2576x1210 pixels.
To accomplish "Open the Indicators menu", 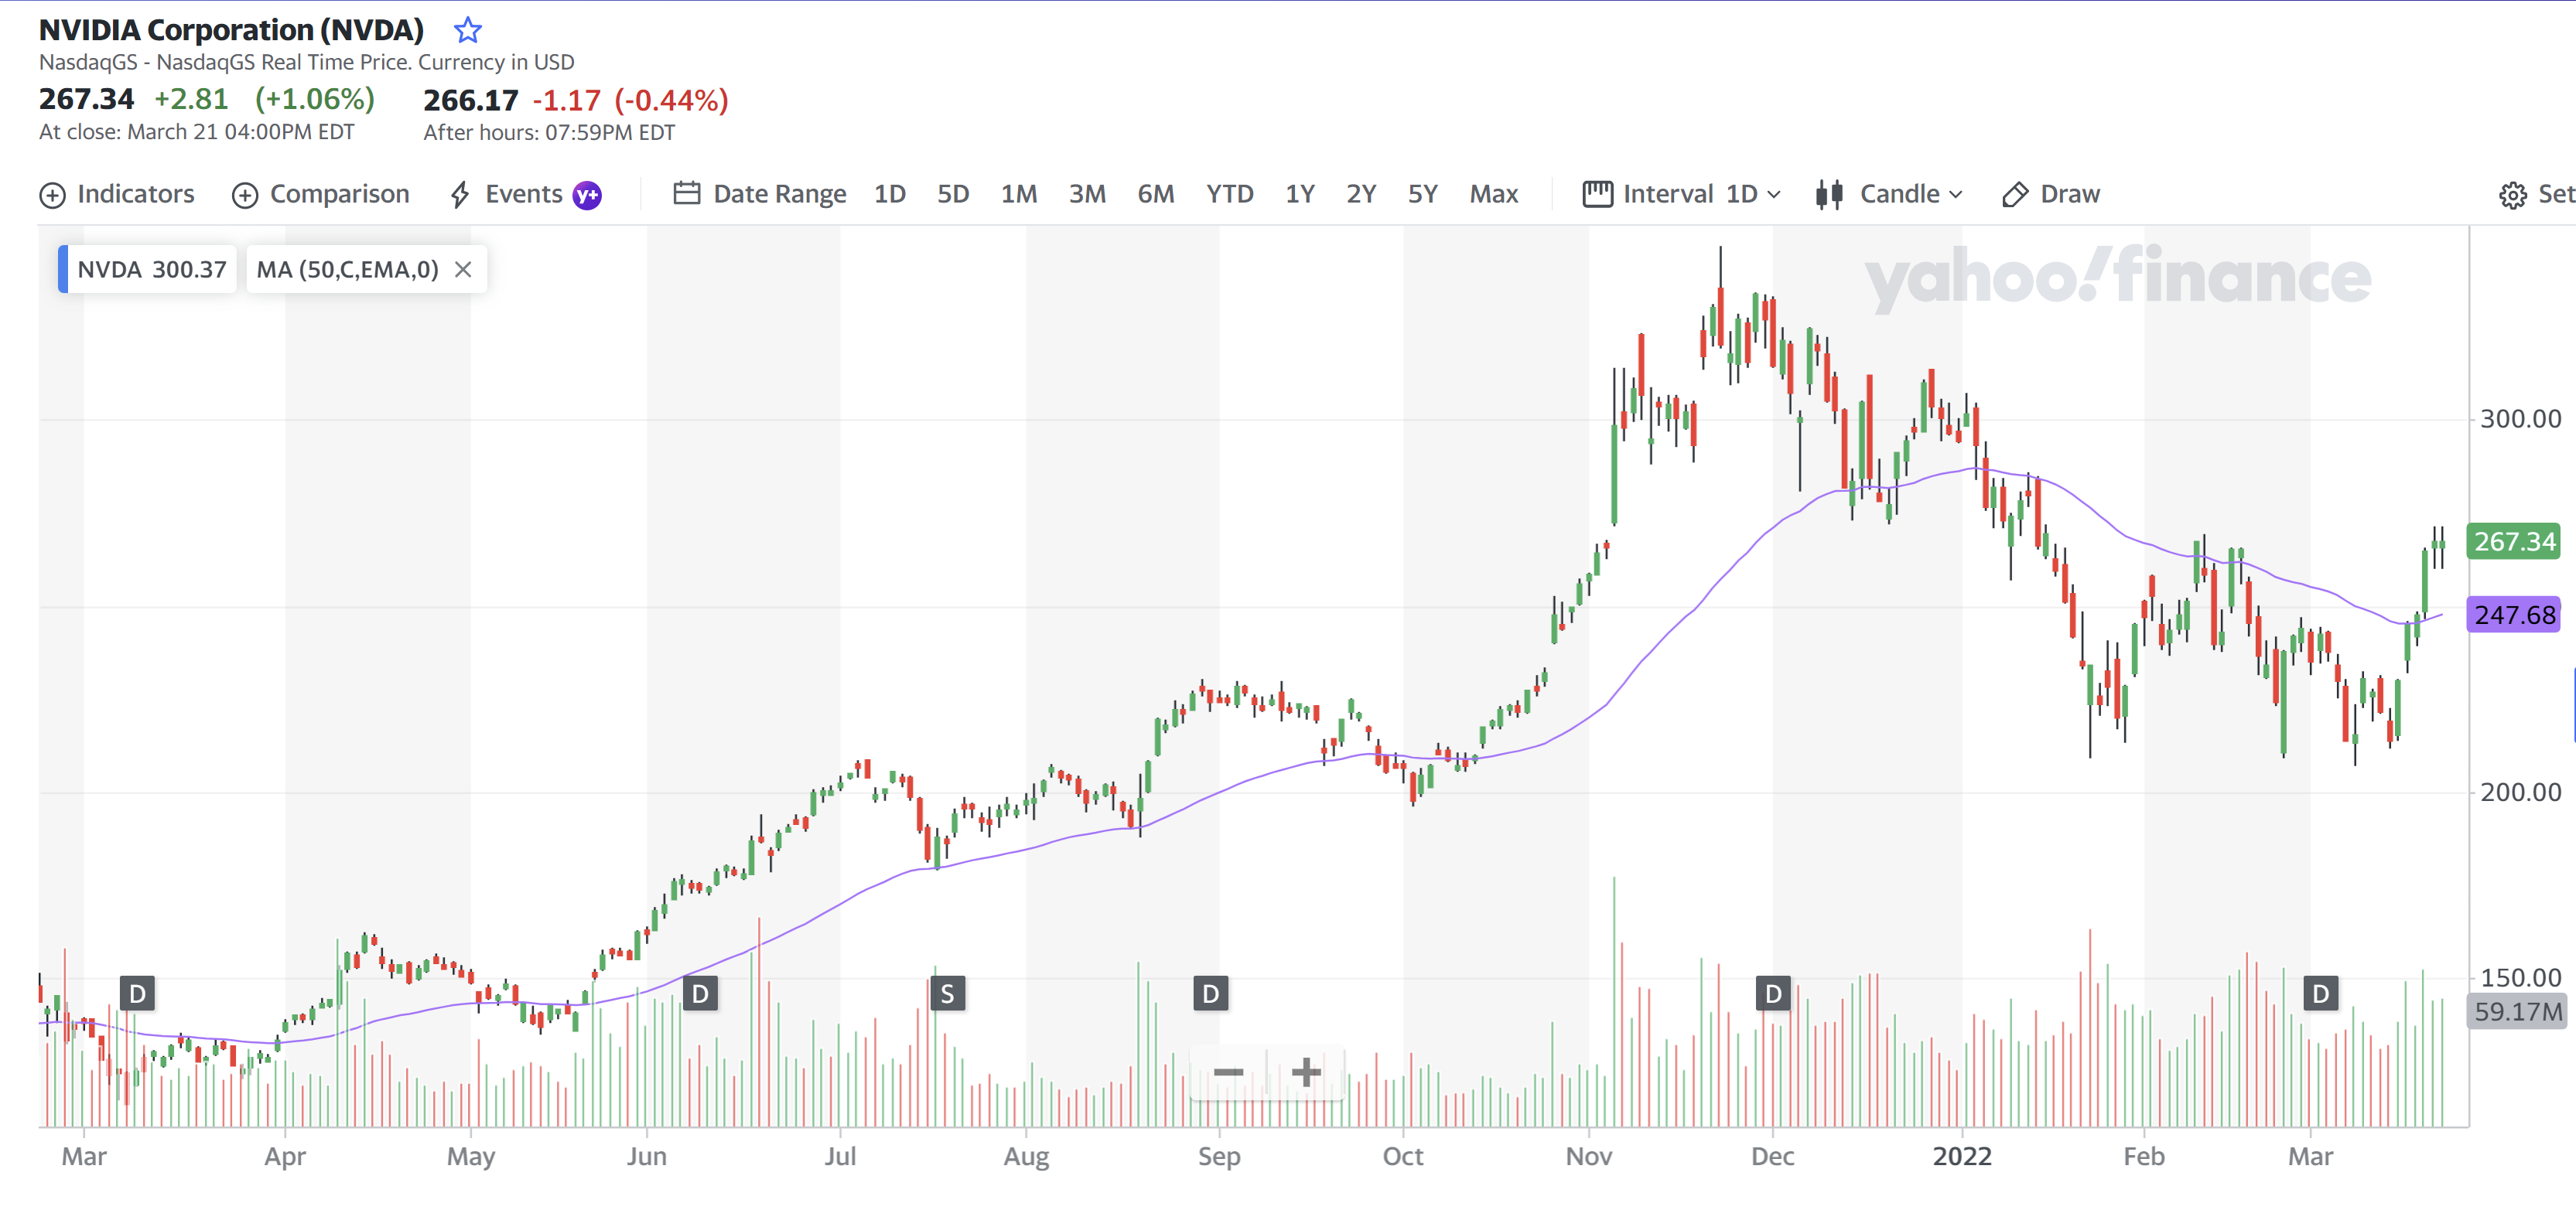I will point(117,194).
